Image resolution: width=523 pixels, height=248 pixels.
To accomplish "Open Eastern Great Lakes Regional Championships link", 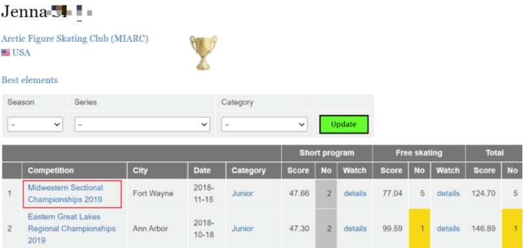I will (72, 228).
